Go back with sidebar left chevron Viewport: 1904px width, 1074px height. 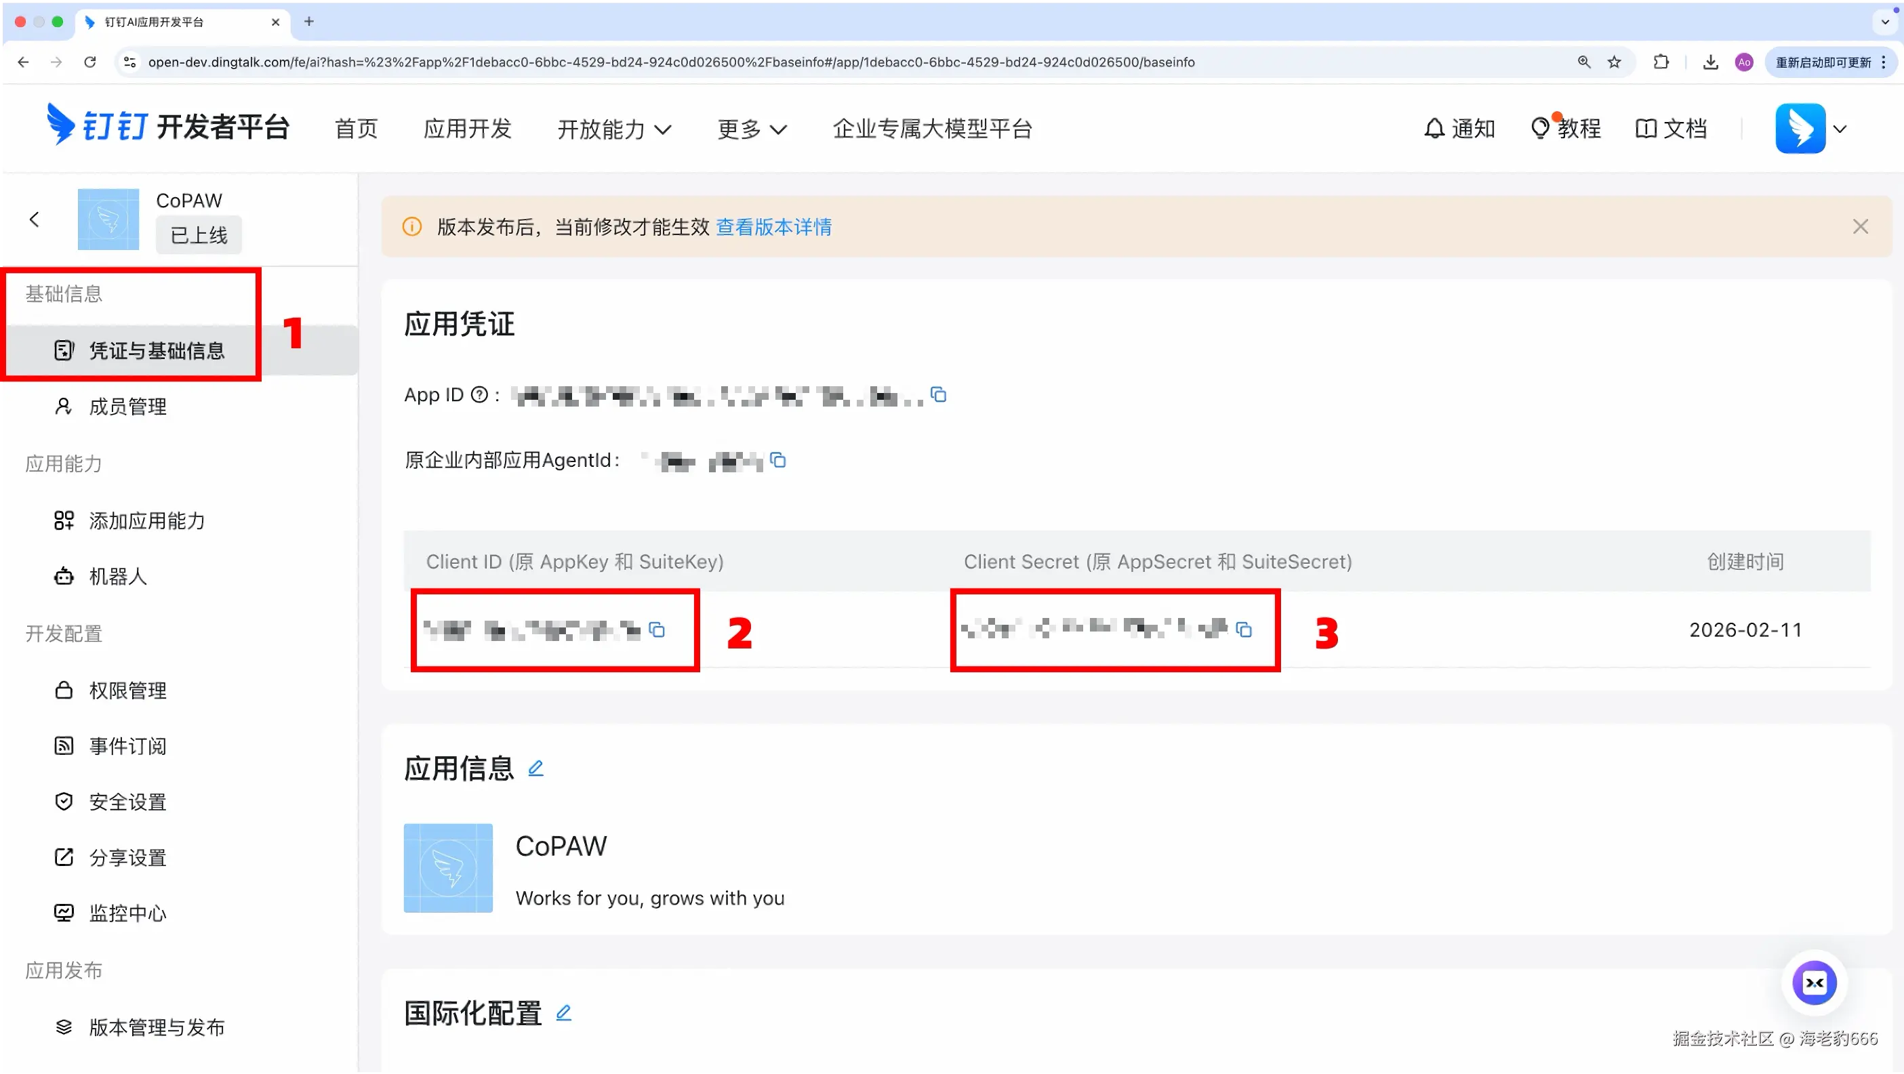tap(34, 220)
